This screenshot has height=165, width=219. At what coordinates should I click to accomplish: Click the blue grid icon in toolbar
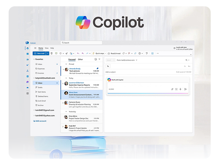[152, 53]
